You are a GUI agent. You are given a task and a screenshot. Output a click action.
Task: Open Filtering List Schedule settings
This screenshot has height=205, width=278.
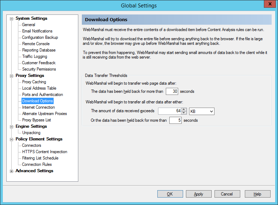click(40, 158)
